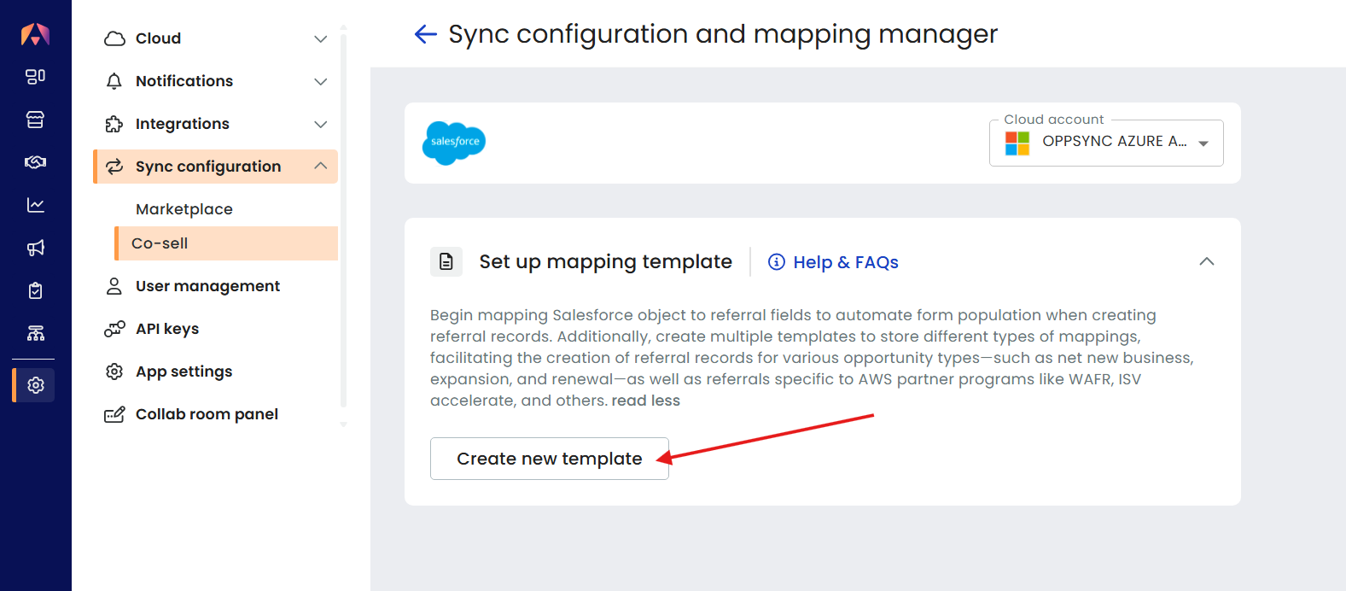The image size is (1346, 591).
Task: Select Marketplace under Sync configuration
Action: tap(184, 209)
